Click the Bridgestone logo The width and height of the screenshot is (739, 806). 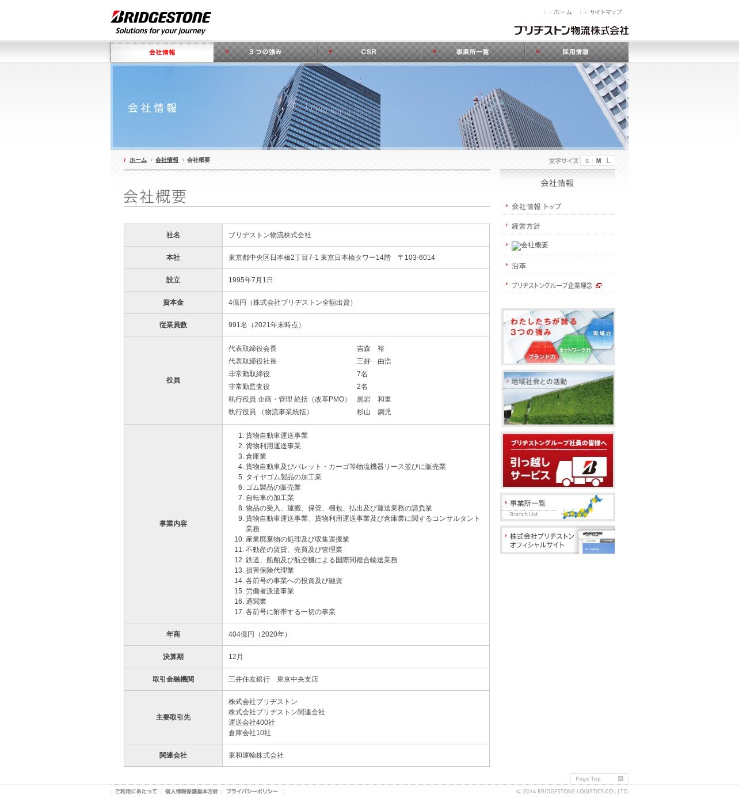pyautogui.click(x=161, y=22)
